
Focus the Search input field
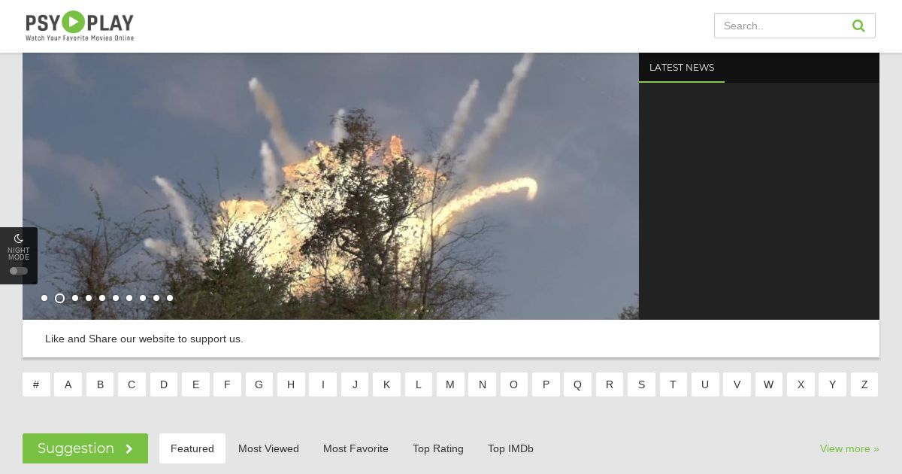(782, 26)
